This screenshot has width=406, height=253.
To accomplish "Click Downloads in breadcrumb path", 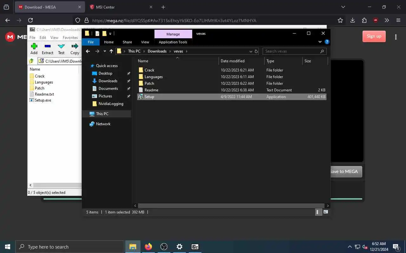I will (x=157, y=51).
